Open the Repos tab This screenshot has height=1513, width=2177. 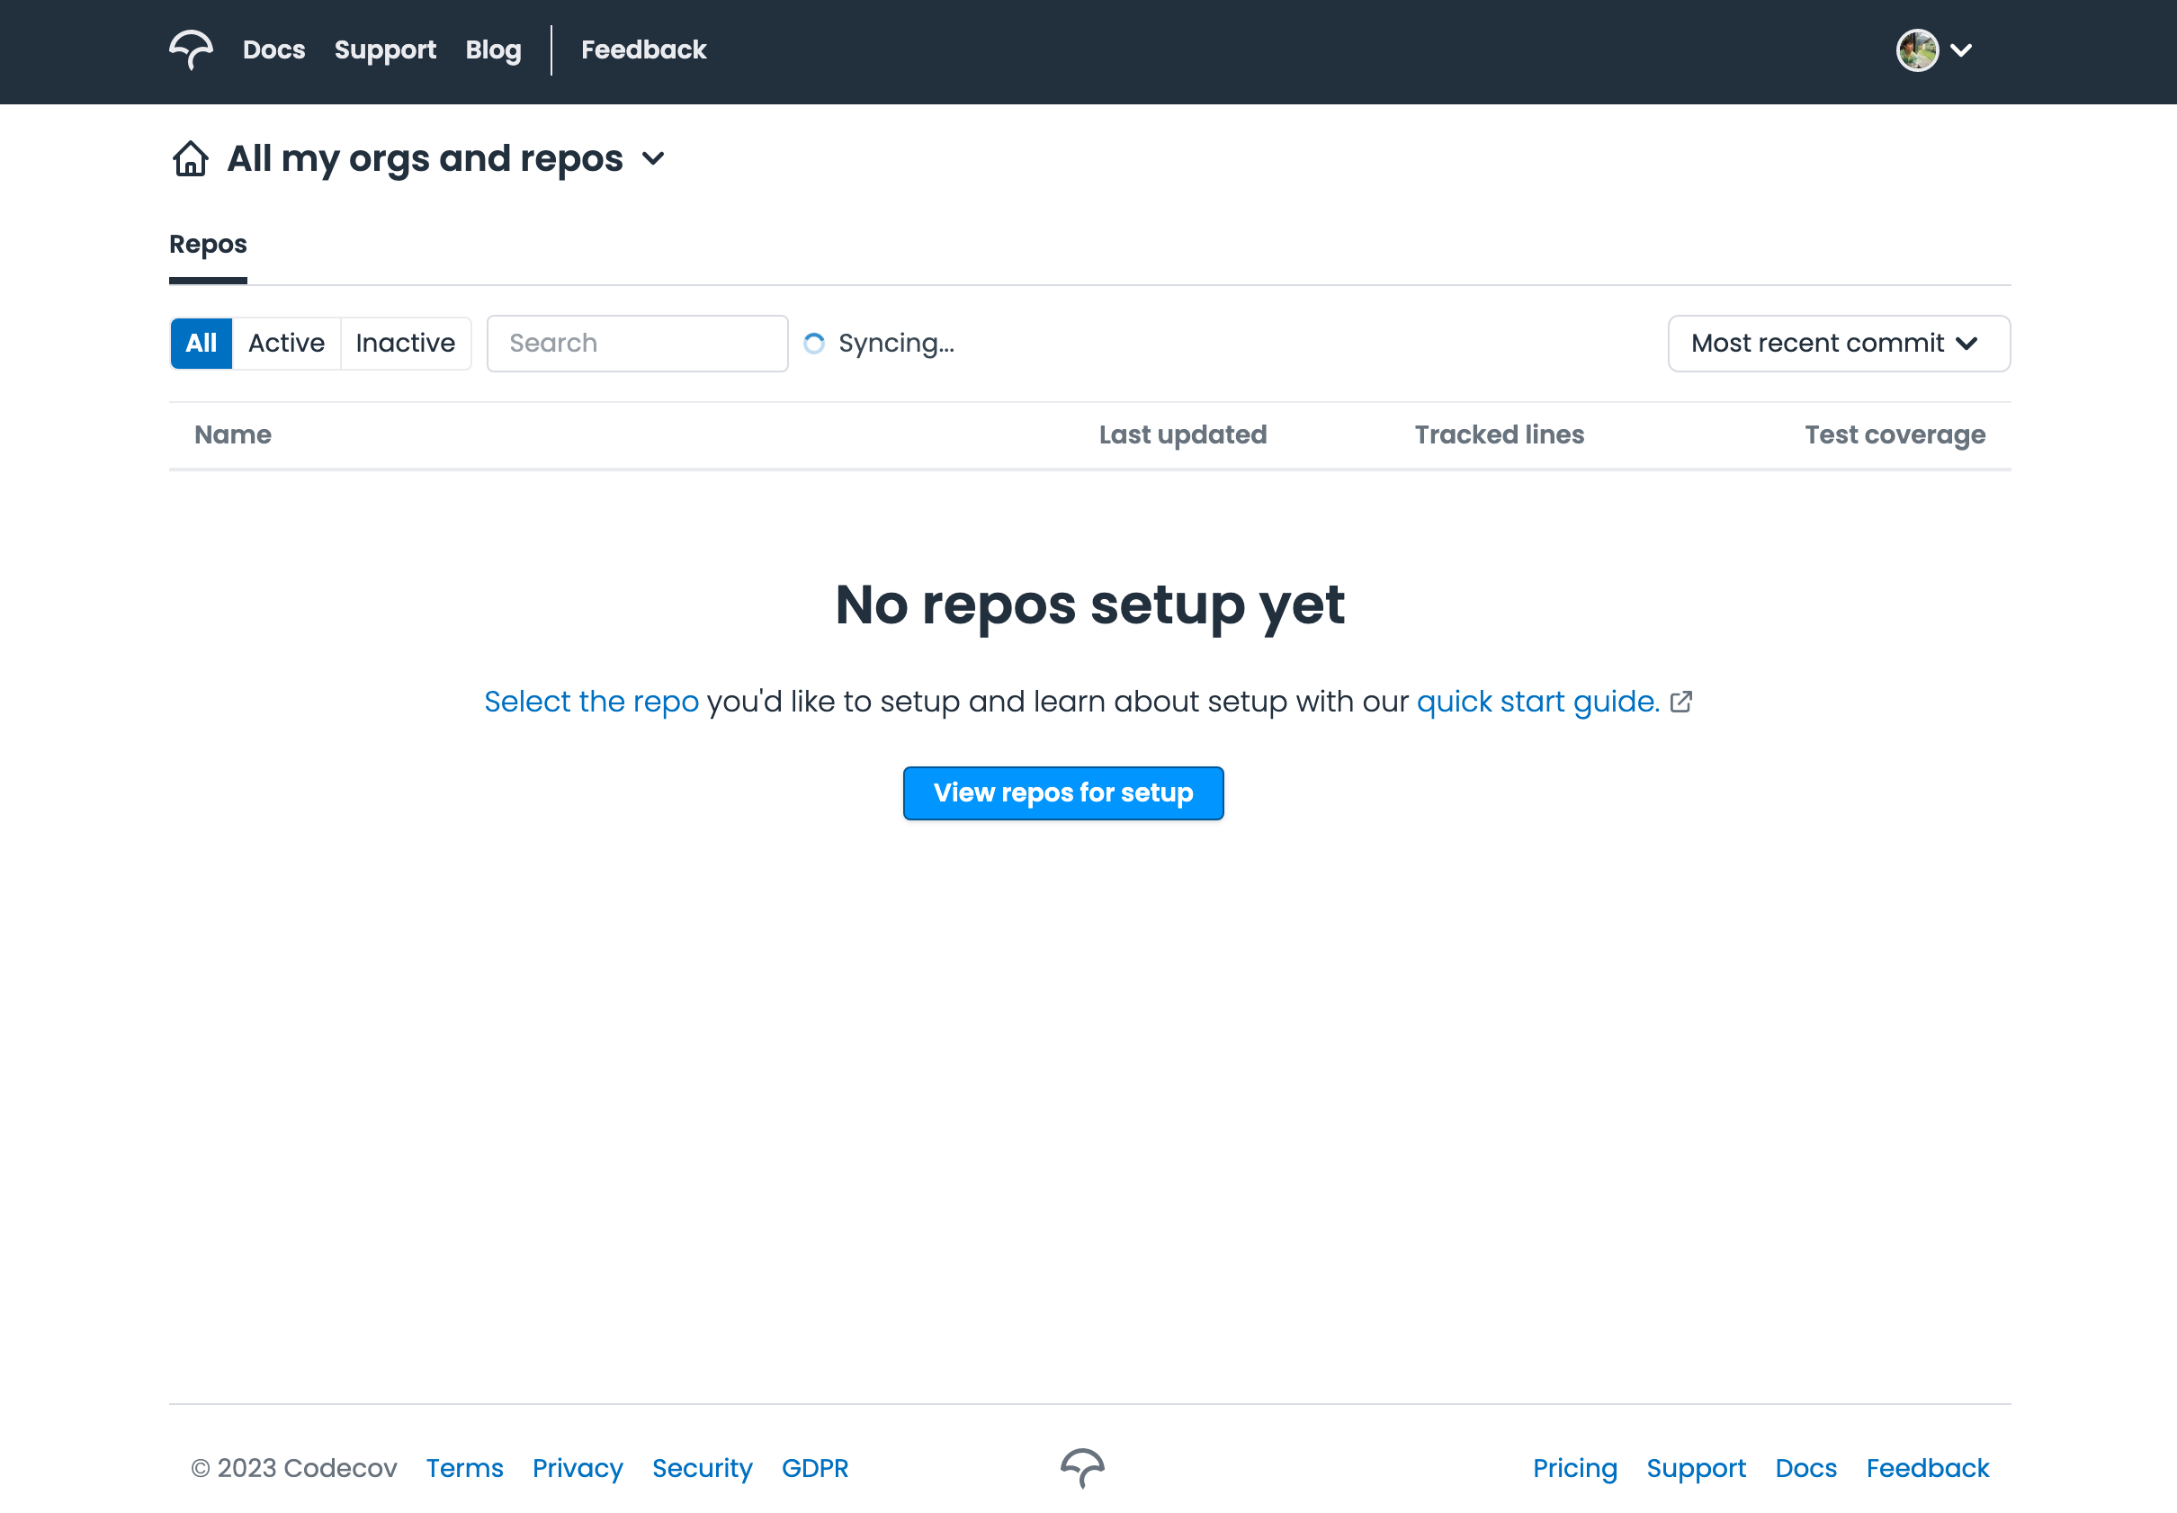click(x=208, y=245)
